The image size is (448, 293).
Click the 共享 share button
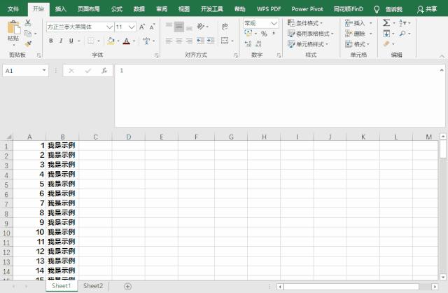[427, 9]
